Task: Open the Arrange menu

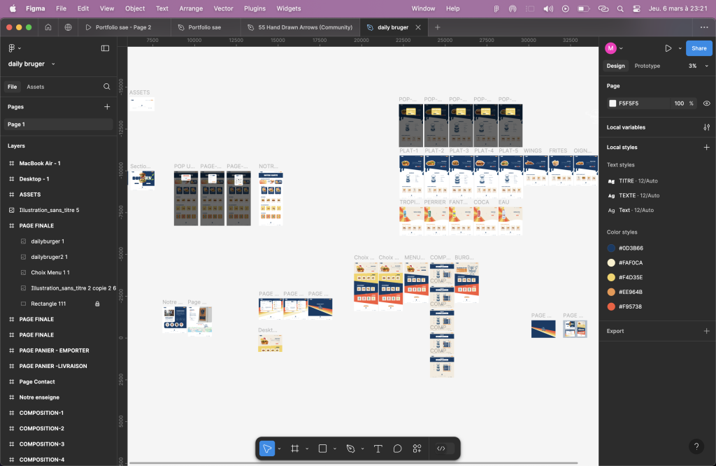Action: pyautogui.click(x=191, y=8)
